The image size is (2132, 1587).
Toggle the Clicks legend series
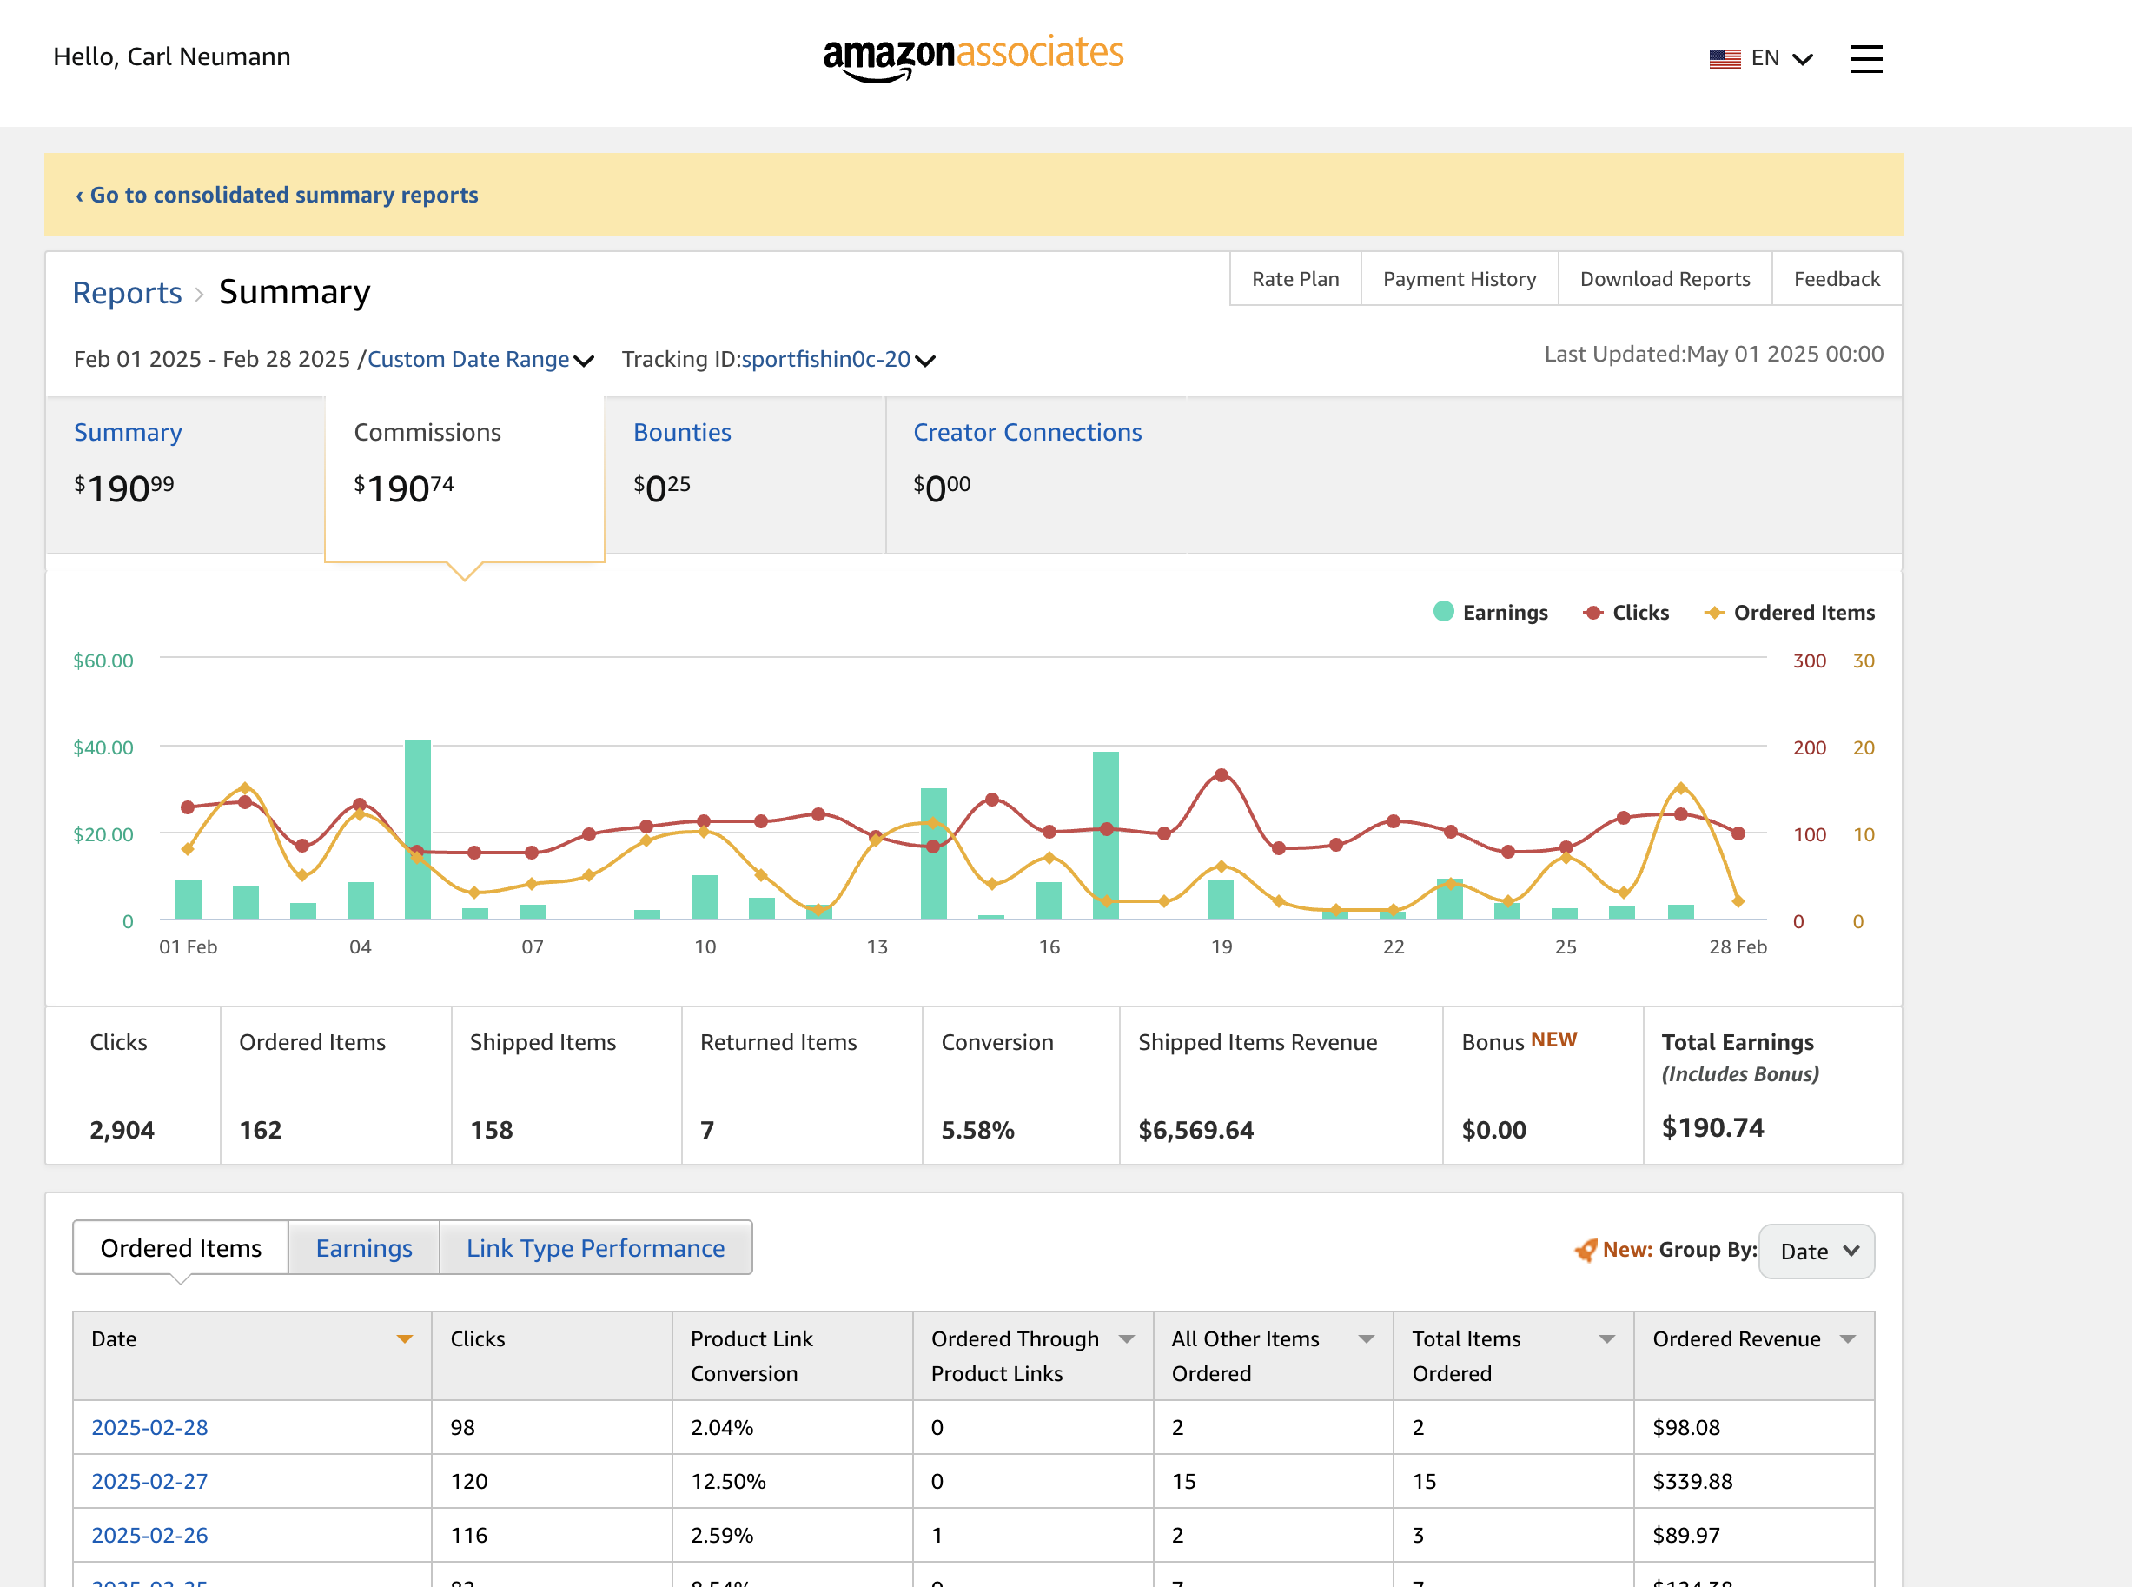(x=1625, y=612)
